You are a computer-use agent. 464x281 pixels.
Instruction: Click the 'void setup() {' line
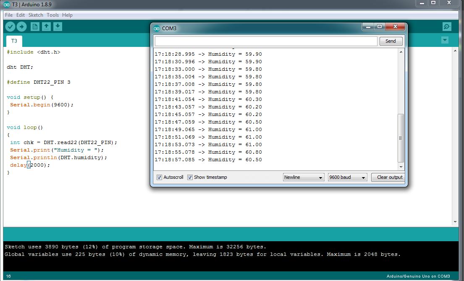pyautogui.click(x=30, y=97)
